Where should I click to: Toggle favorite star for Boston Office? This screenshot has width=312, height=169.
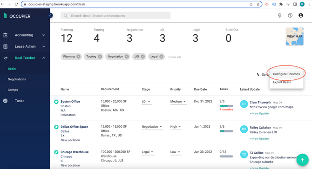click(56, 102)
